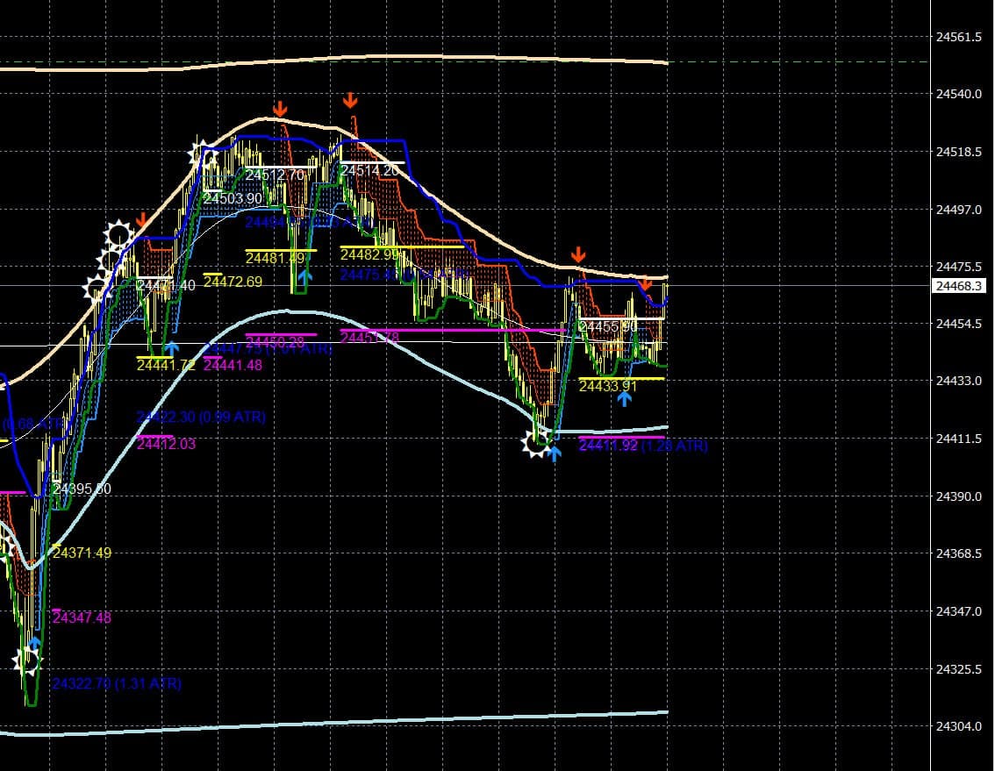Click the white 24455.90 level label
The image size is (995, 771).
(607, 326)
